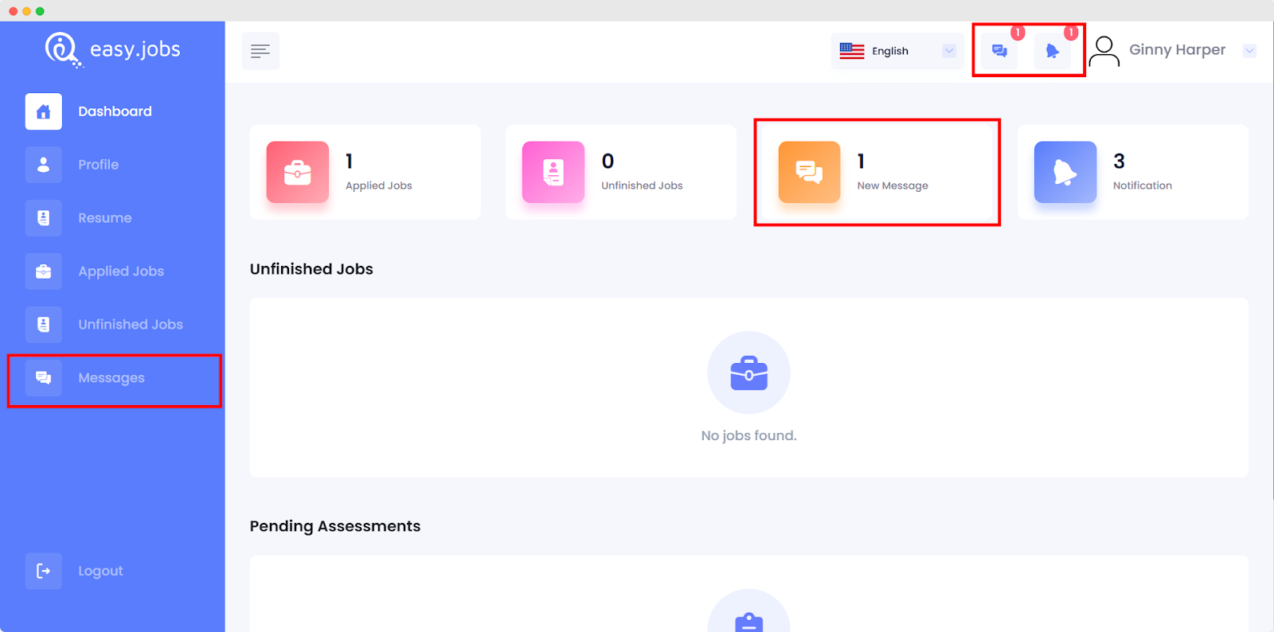Select Applied Jobs in the sidebar
The image size is (1274, 632).
[121, 271]
